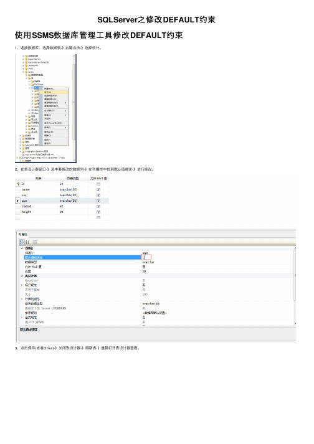Toggle Allow Null checkbox in empty new row
This screenshot has height=444, width=314.
click(98, 218)
